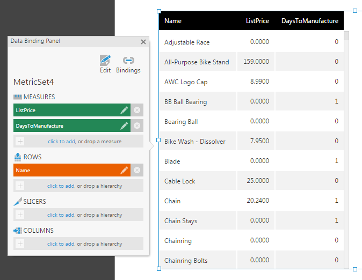Click the DaysToManufacture column header
This screenshot has width=362, height=280.
click(310, 21)
